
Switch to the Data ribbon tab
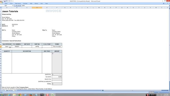click(31, 3)
